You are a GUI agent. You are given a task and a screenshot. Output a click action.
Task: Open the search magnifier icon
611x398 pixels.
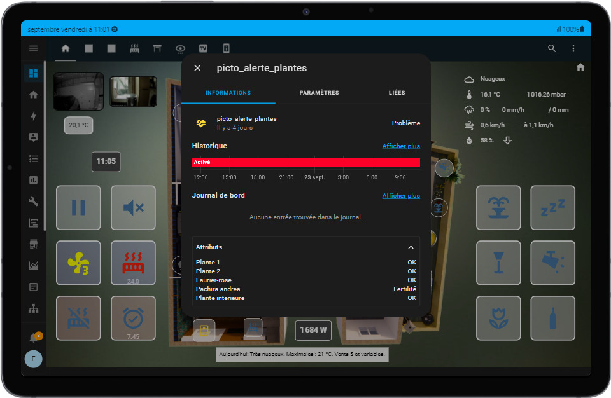click(x=551, y=48)
